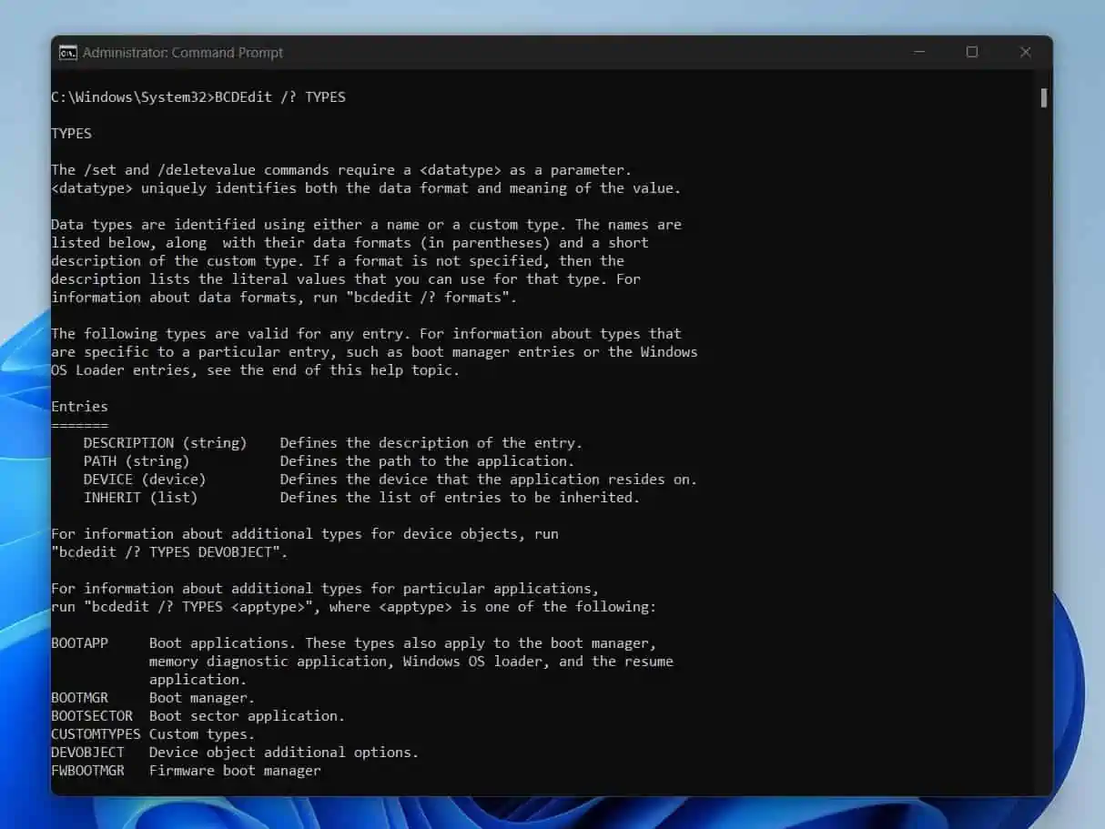Viewport: 1105px width, 829px height.
Task: Place cursor on BOOTSECTOR in the apptype list
Action: tap(91, 716)
